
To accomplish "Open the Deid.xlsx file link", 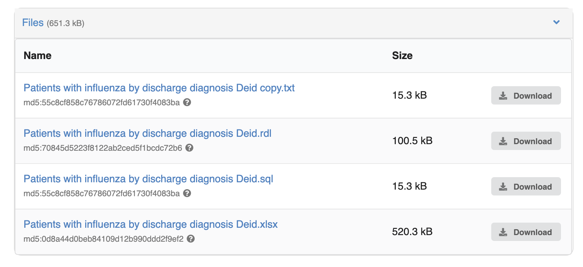I will pos(151,224).
